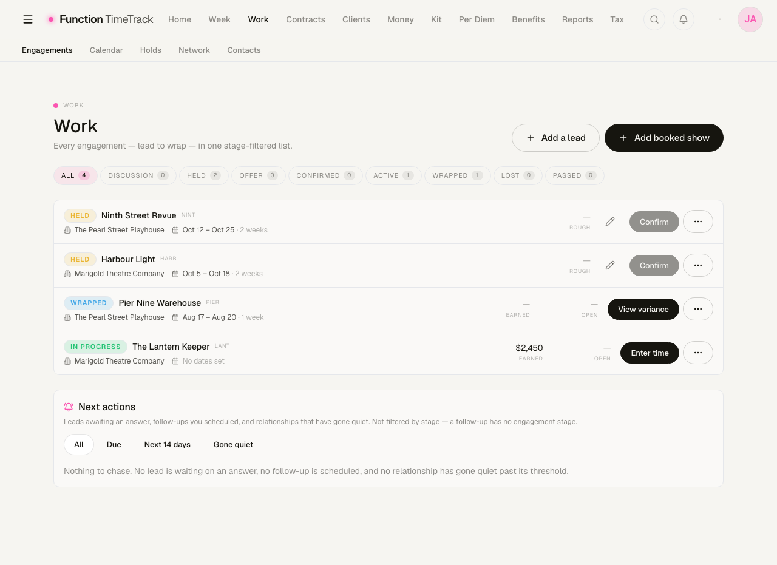Screen dimensions: 777x565
Task: Filter by WRAPPED stage
Action: [x=458, y=175]
